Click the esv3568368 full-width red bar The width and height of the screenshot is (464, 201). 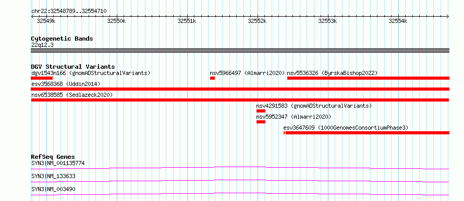240,89
